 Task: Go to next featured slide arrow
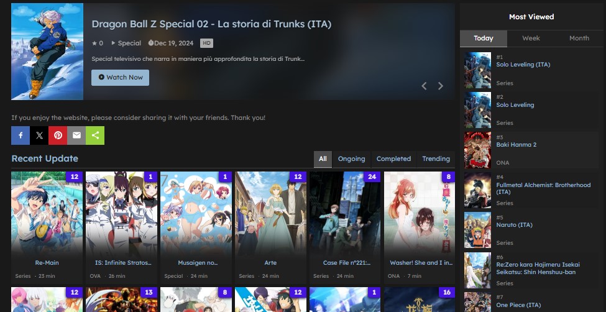pyautogui.click(x=441, y=86)
